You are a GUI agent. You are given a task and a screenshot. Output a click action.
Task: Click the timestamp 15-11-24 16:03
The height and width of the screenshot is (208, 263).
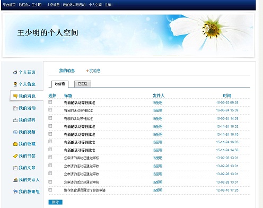coord(227,142)
